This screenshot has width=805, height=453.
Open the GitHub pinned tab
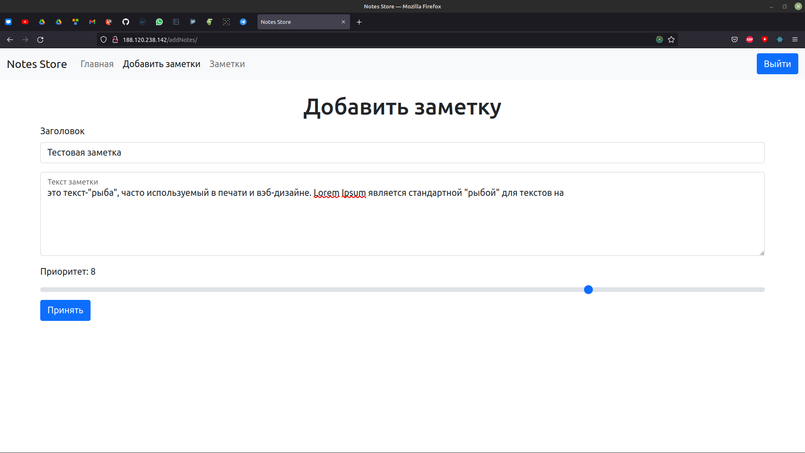click(x=126, y=22)
